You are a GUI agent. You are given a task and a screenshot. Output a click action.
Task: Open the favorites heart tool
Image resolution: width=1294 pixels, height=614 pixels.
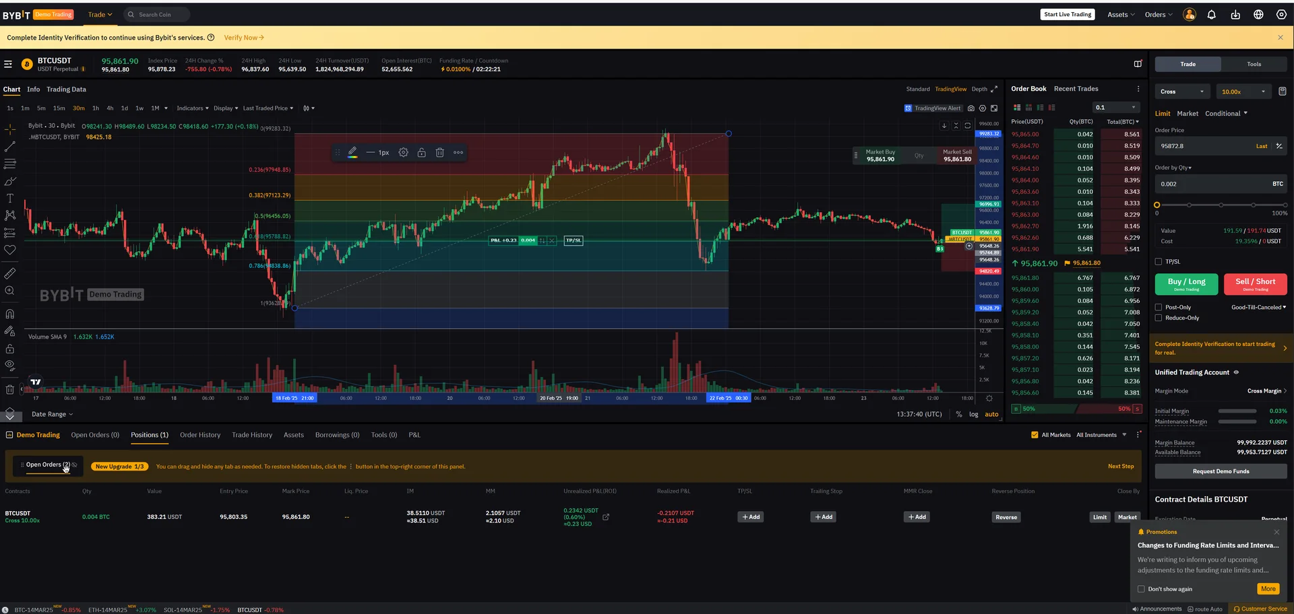pyautogui.click(x=10, y=250)
